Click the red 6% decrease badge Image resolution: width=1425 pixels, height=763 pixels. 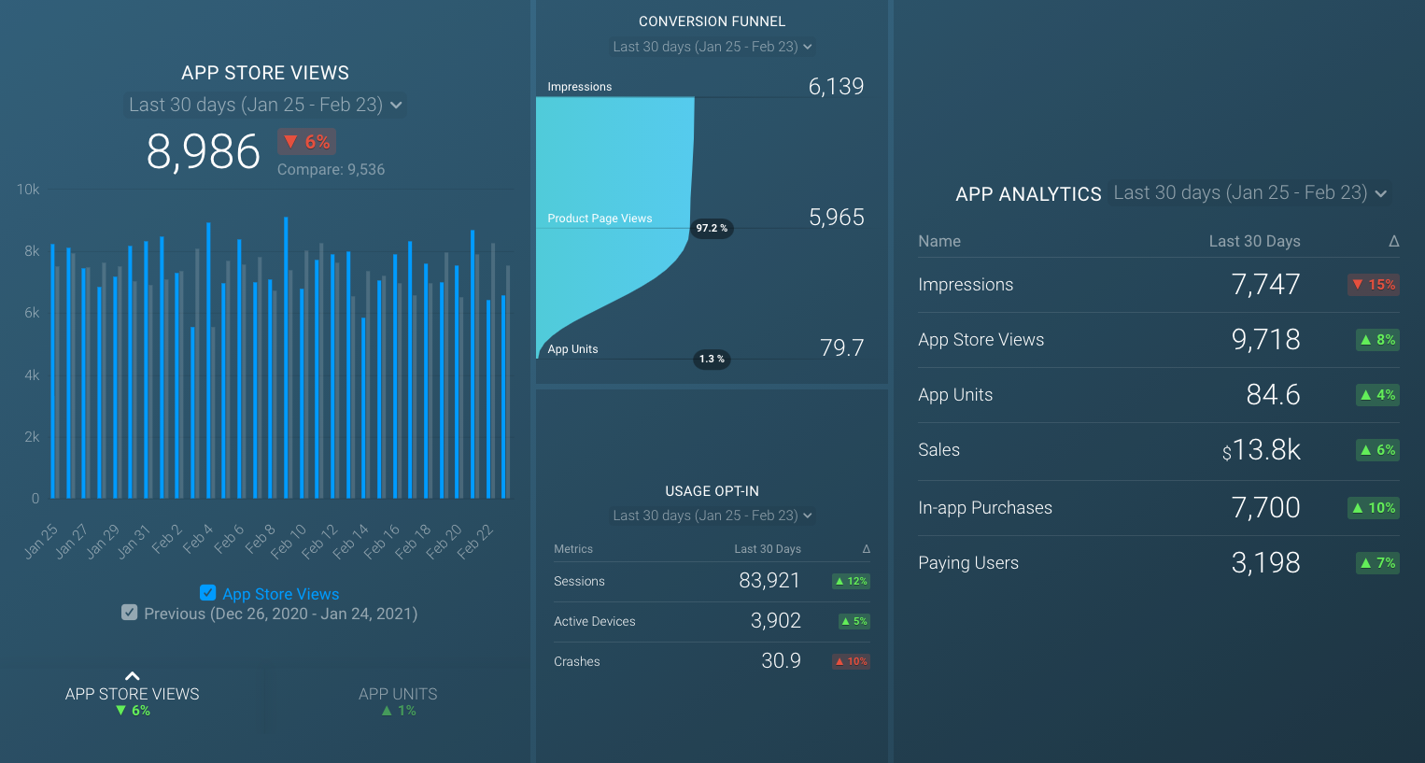[x=306, y=142]
